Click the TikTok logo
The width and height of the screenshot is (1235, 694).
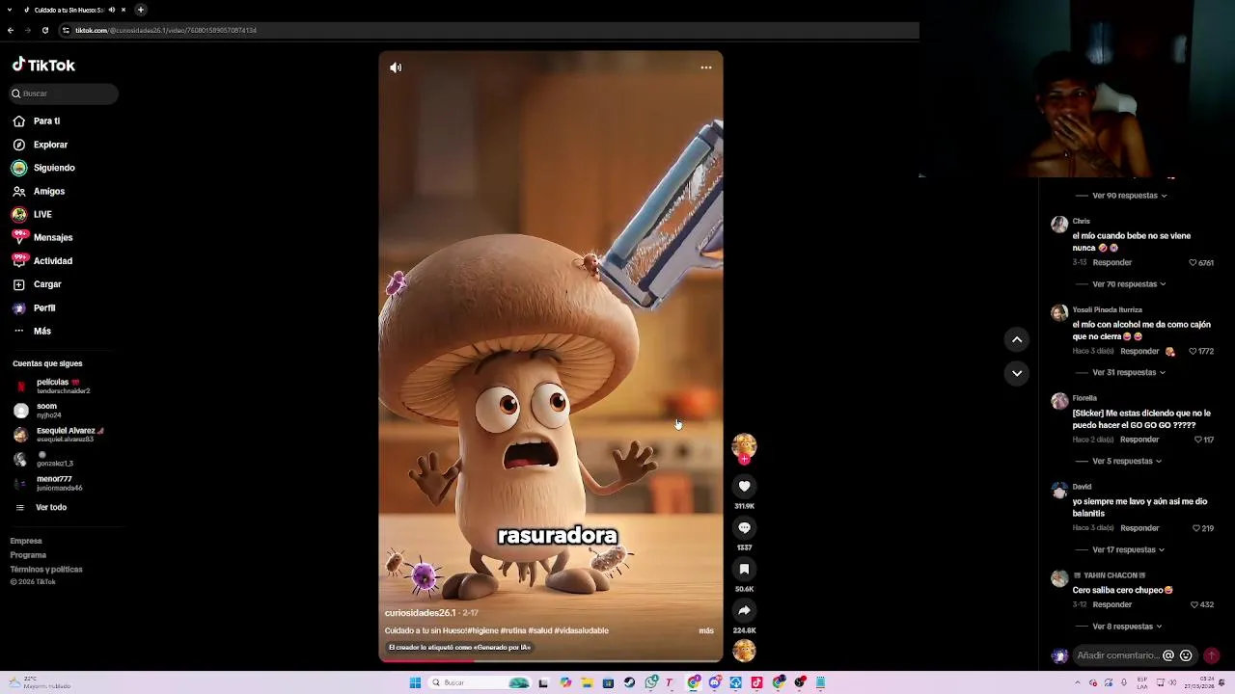click(43, 65)
